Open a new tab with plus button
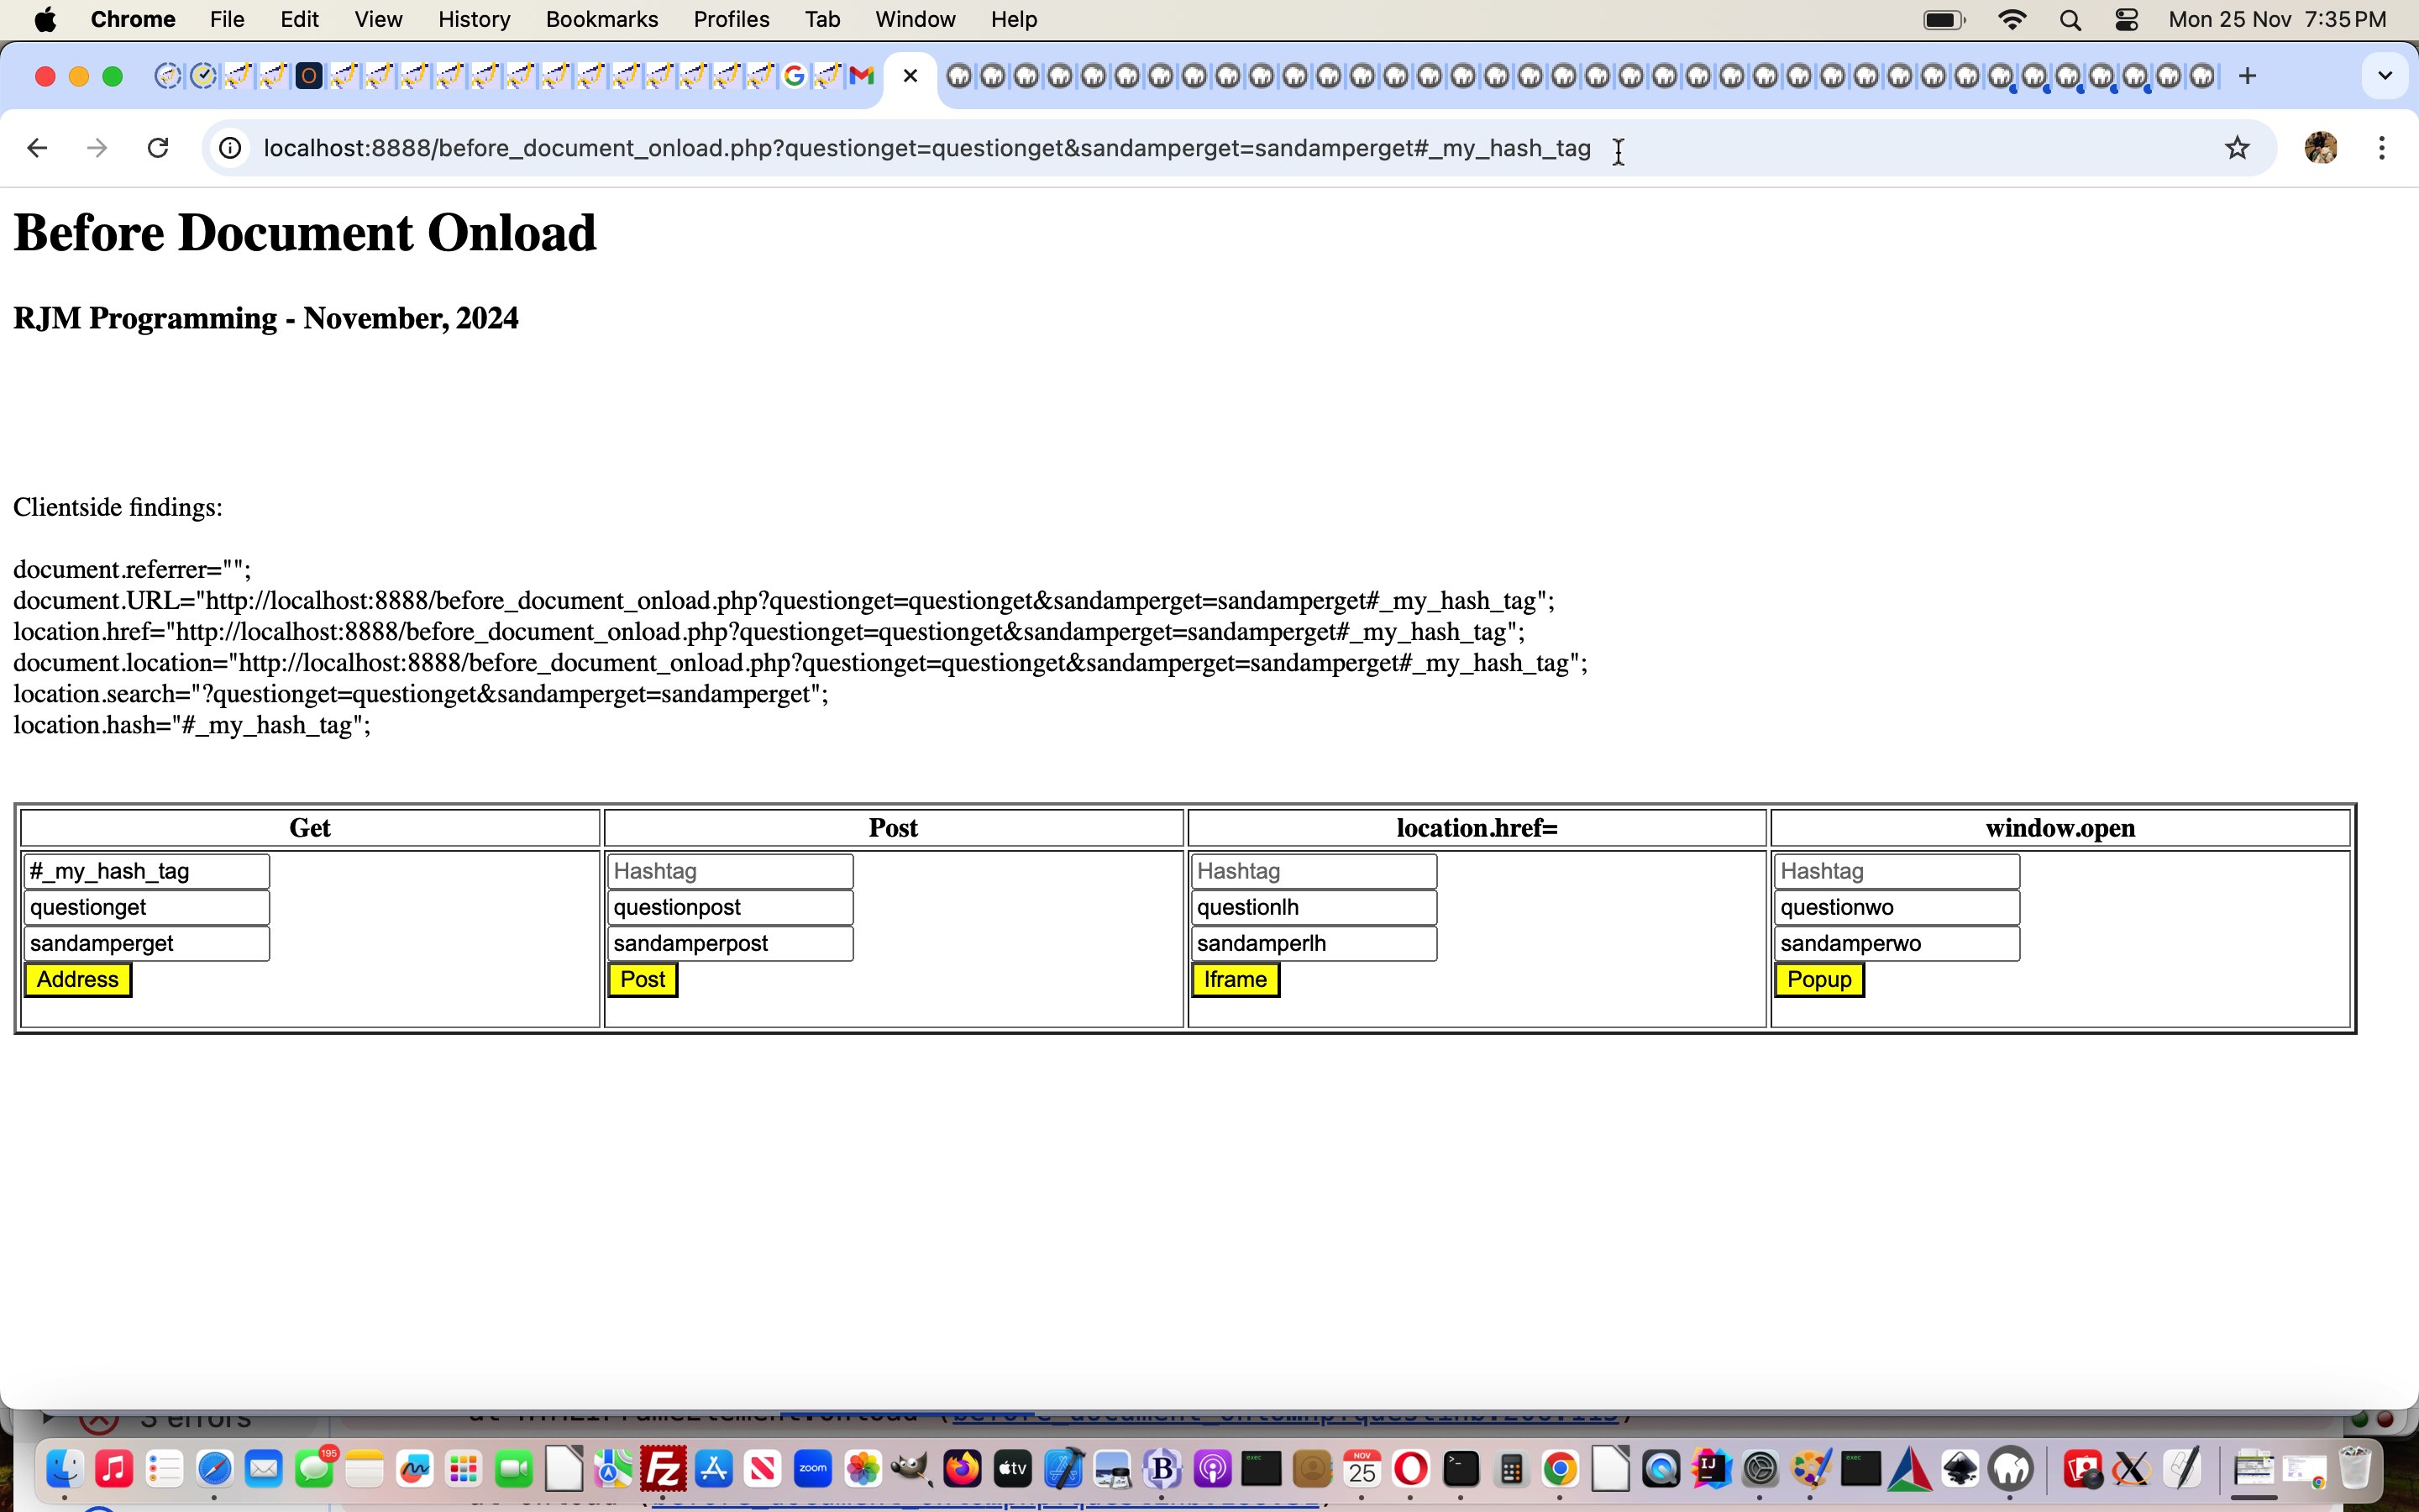Viewport: 2419px width, 1512px height. pyautogui.click(x=2247, y=76)
